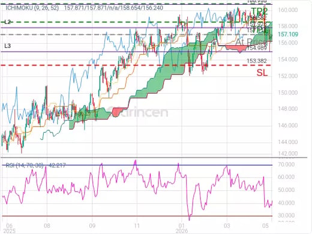This screenshot has width=312, height=234.
Task: Click the At Price label
Action: pos(251,42)
